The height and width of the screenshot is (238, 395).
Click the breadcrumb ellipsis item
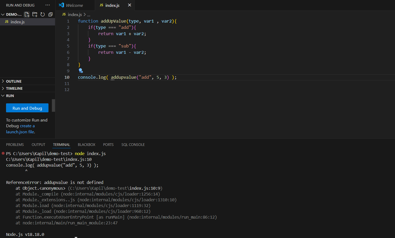pos(89,15)
